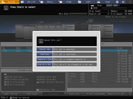
Task: Open the globe language icon in top bar
Action: (x=117, y=2)
